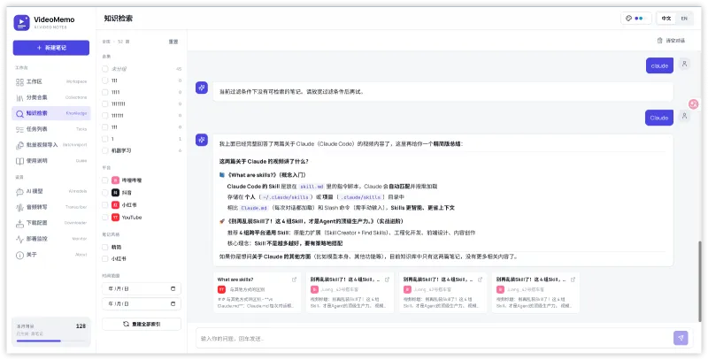Open the 'What are skills?' source card
Screen dimensions: 708x360
pos(257,292)
